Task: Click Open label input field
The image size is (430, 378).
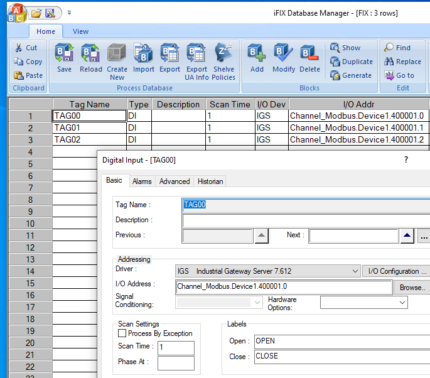Action: pos(342,341)
